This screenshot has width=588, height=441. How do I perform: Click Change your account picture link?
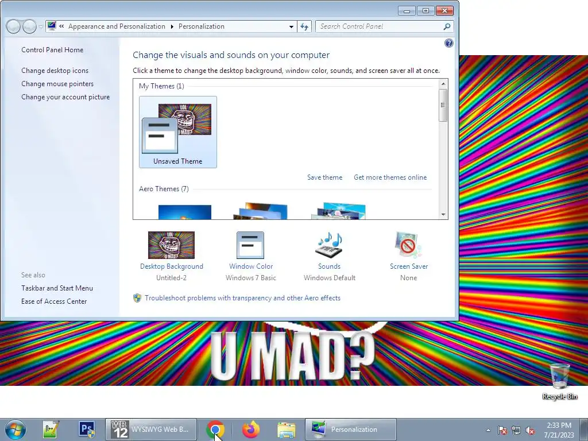pos(65,96)
